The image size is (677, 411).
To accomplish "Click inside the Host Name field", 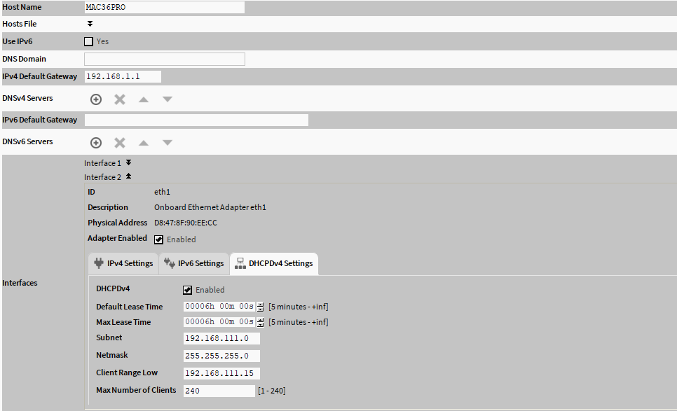I will point(163,7).
